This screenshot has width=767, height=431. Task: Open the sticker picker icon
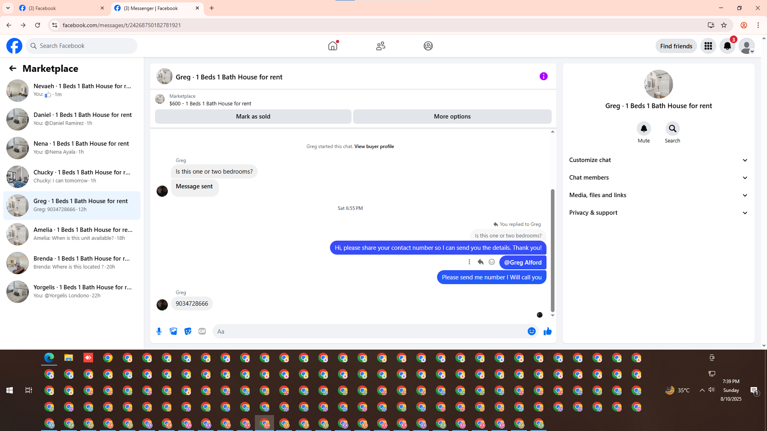[188, 331]
